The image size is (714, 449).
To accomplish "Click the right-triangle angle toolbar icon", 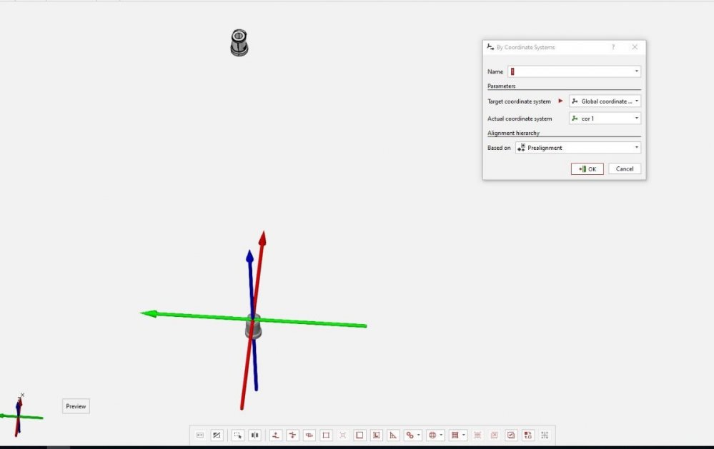I will click(393, 435).
